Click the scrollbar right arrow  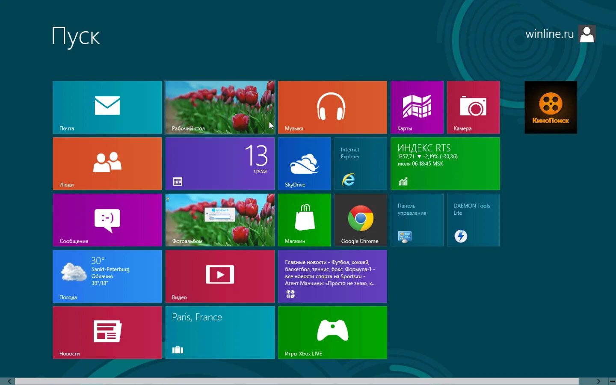click(x=598, y=381)
